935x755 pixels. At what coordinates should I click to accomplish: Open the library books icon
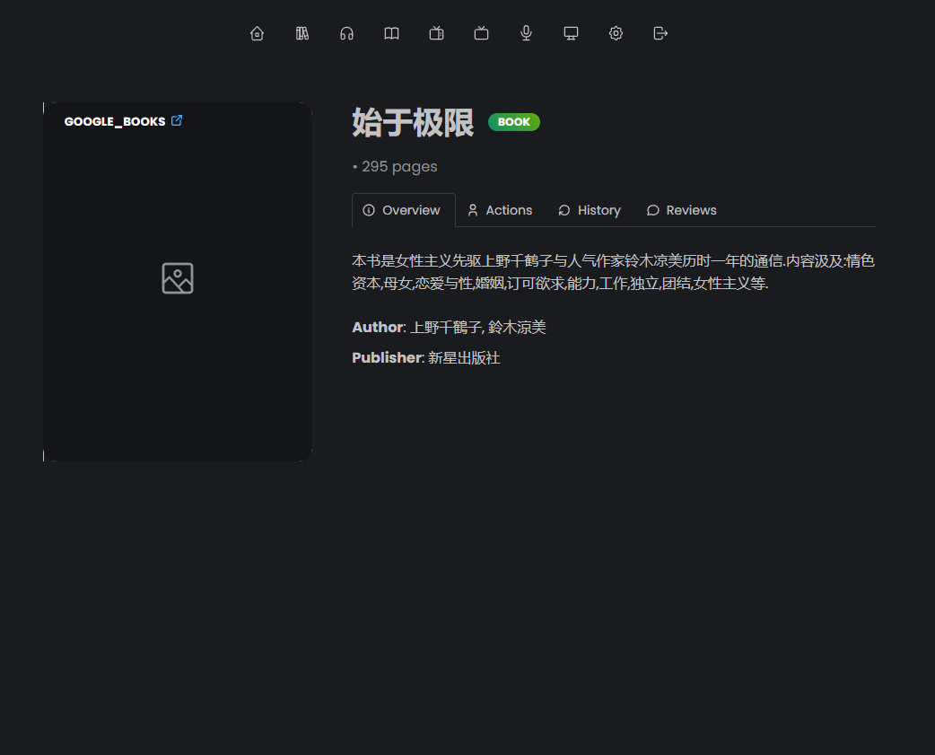coord(302,33)
